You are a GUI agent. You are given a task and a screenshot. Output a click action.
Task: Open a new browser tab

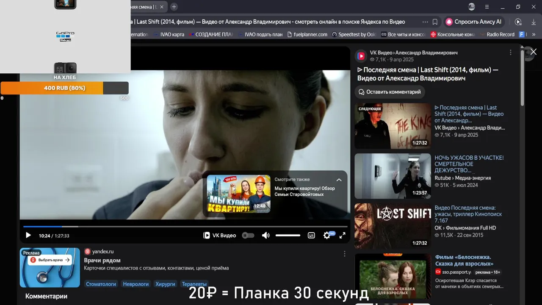click(x=174, y=7)
